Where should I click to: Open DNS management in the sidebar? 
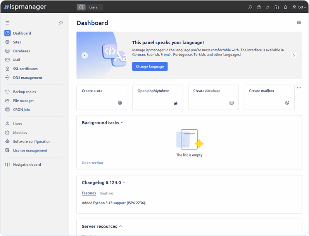click(x=28, y=78)
